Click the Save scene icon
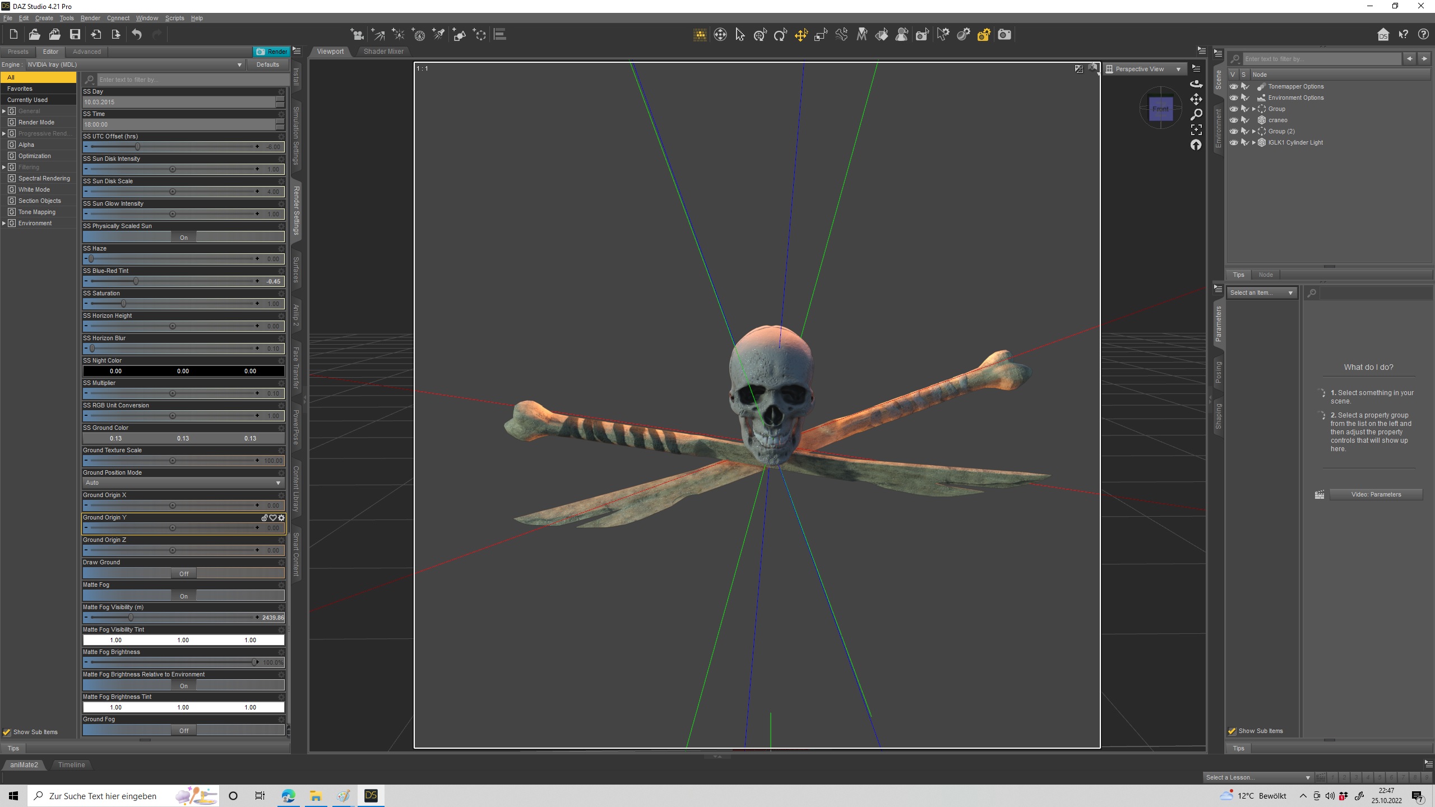 75,35
